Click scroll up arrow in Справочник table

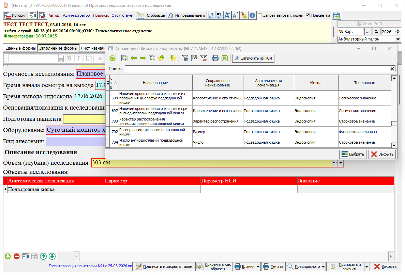pos(394,78)
